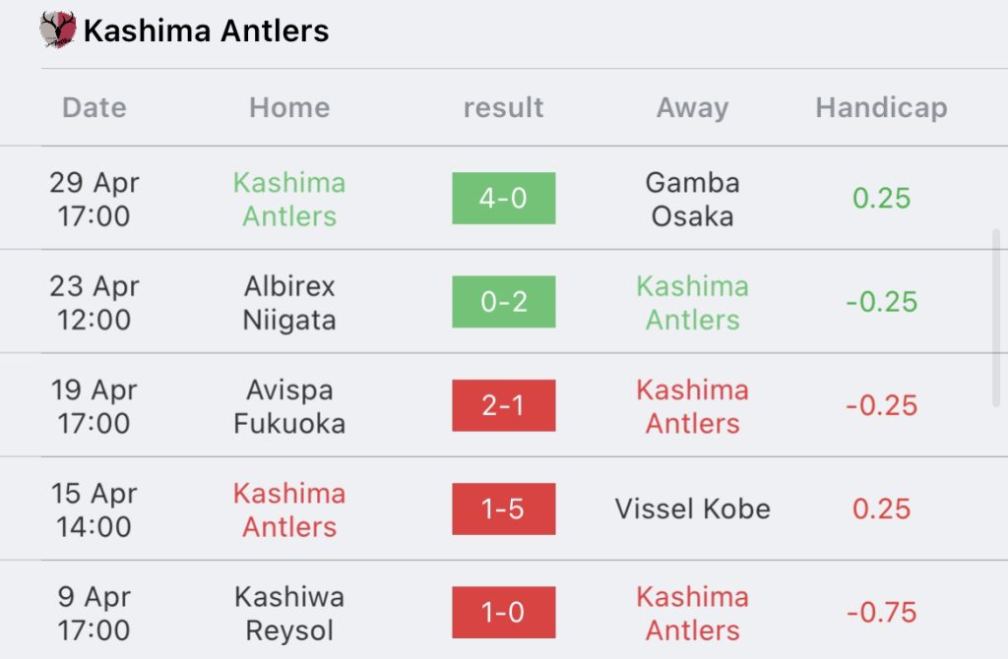
Task: Open the red 1-0 result badge
Action: tap(503, 612)
